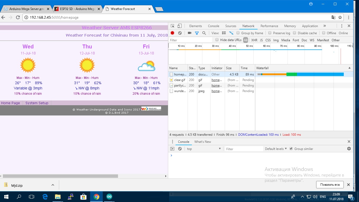The image size is (359, 202).
Task: Click the capture screenshots camera icon
Action: (x=189, y=33)
